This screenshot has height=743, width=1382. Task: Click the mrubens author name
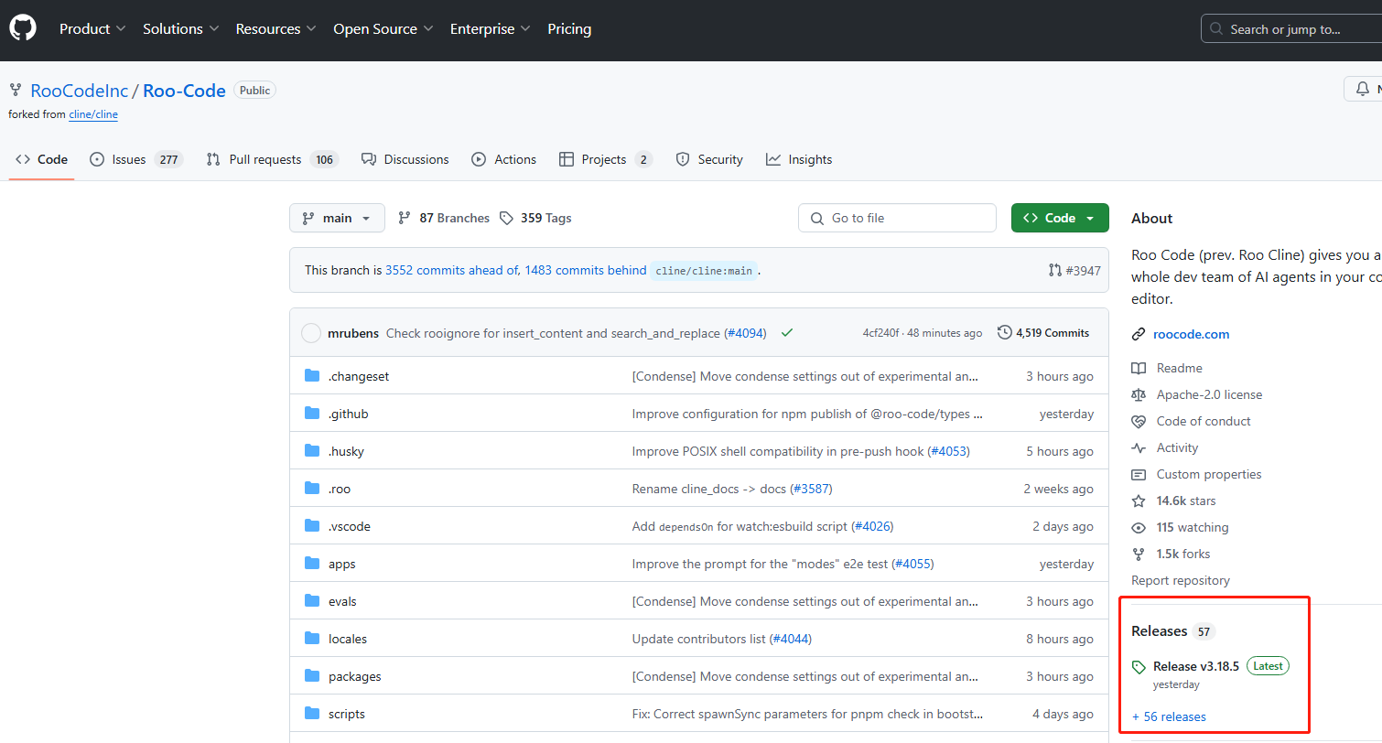point(352,333)
